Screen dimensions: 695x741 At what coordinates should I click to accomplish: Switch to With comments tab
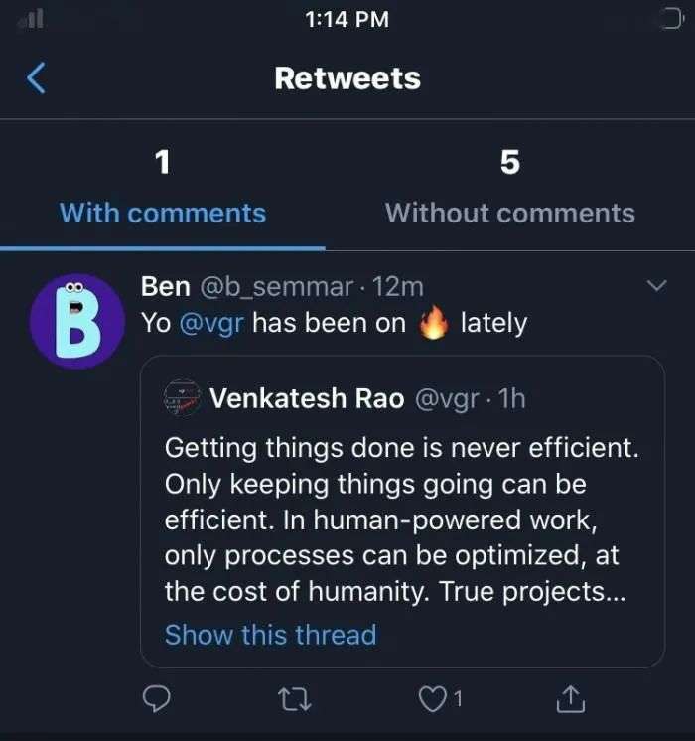pyautogui.click(x=163, y=213)
